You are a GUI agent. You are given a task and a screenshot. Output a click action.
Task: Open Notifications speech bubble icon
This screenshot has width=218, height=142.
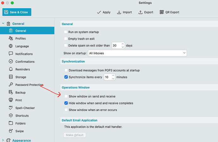(x=11, y=54)
